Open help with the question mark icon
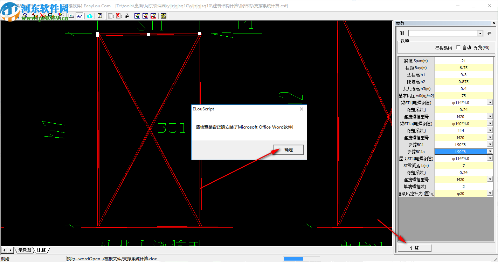The width and height of the screenshot is (498, 262). click(x=100, y=16)
